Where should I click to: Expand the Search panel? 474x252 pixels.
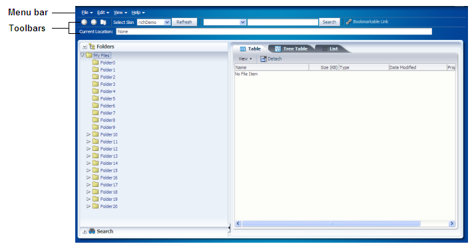click(85, 231)
